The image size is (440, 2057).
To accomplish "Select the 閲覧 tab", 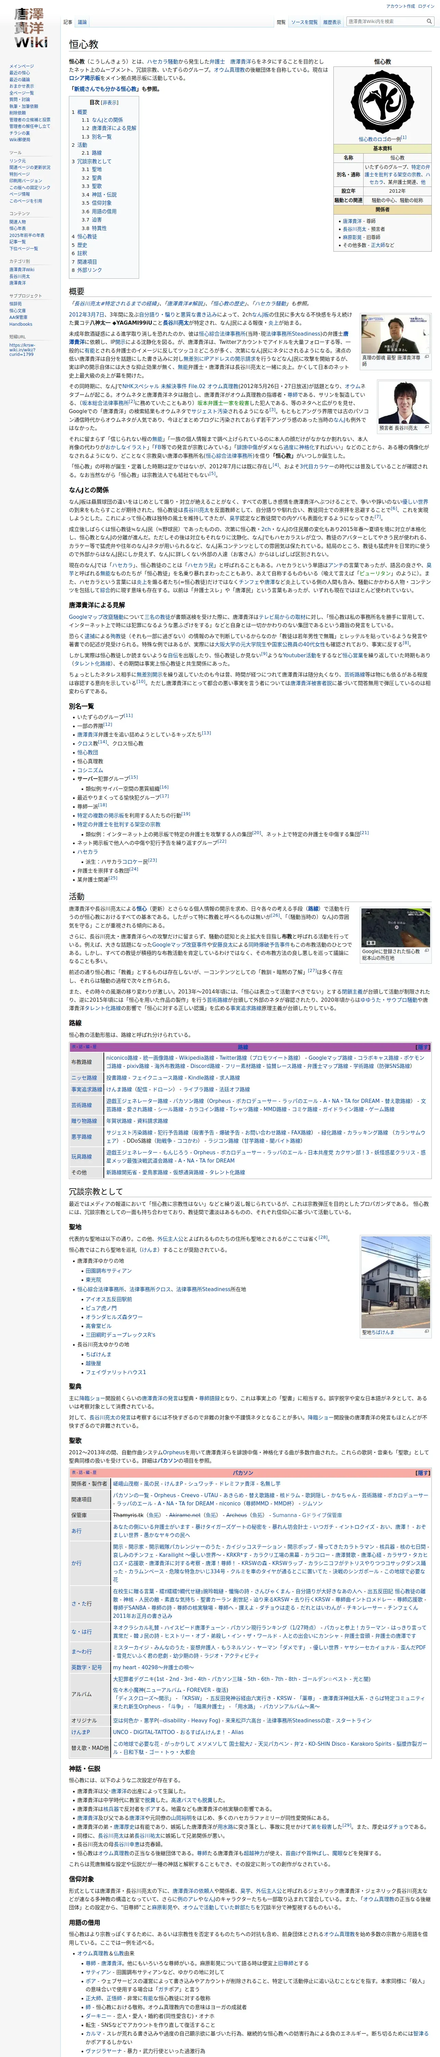I will point(281,22).
